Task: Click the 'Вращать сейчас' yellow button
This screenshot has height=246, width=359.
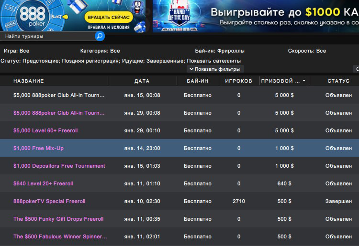Action: point(109,17)
